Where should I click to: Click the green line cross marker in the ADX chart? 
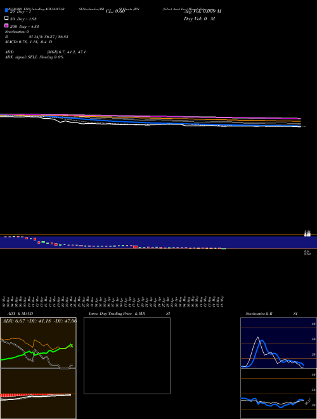(x=71, y=345)
